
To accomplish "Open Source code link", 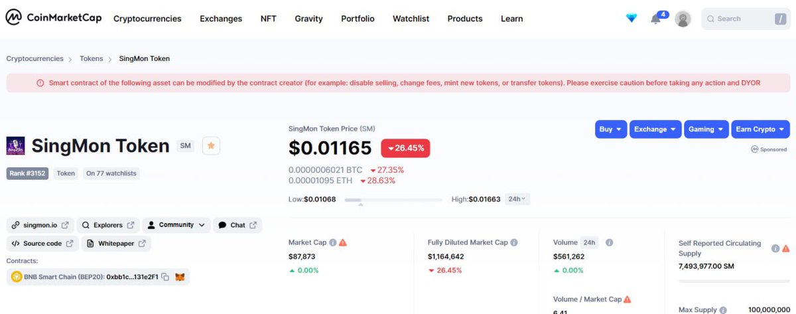I will (42, 244).
